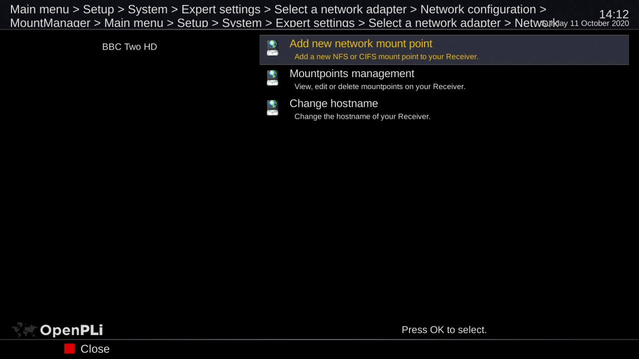Image resolution: width=639 pixels, height=359 pixels.
Task: Click "Main menu" at start of breadcrumb
Action: 40,10
